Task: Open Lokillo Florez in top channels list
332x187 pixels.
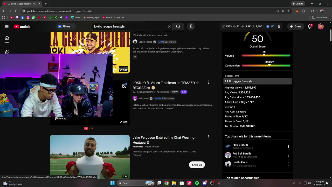Action: 240,162
